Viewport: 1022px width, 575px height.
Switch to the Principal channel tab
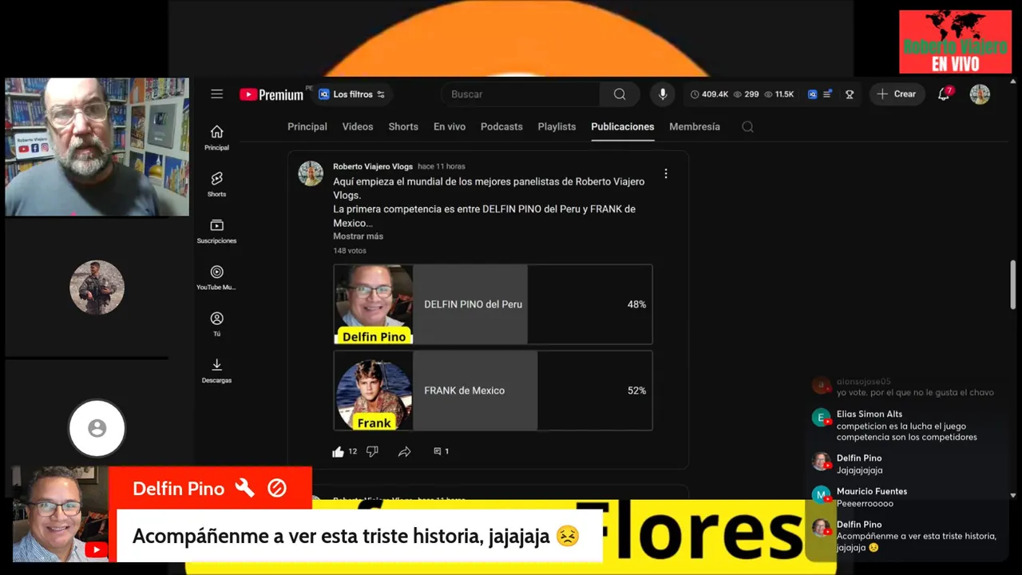pos(307,127)
